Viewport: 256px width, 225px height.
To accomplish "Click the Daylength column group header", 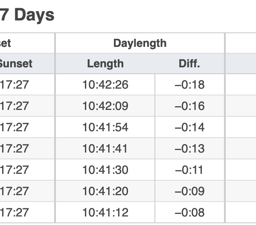I will pos(140,43).
